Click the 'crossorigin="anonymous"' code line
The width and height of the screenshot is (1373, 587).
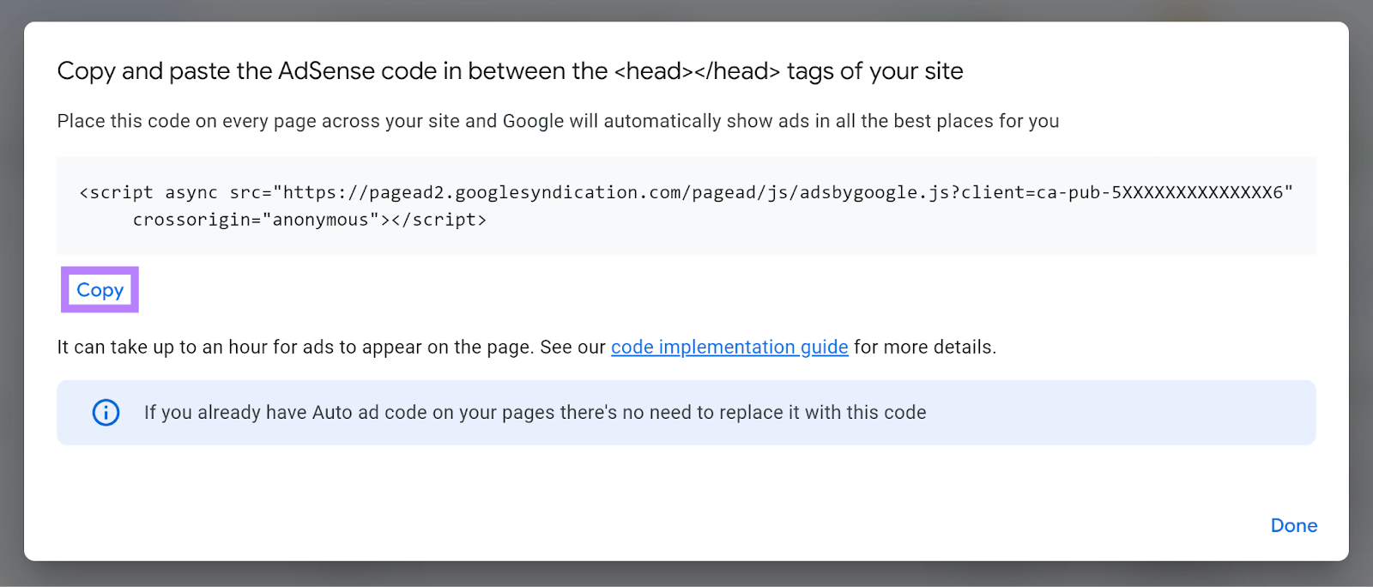click(x=310, y=220)
